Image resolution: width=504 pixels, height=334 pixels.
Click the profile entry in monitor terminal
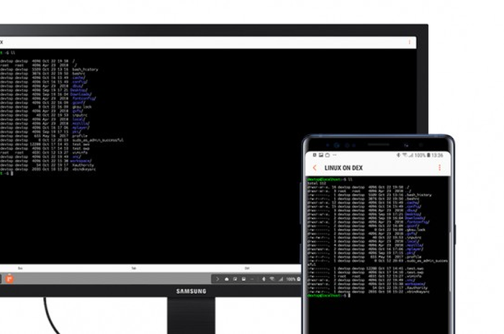click(x=79, y=136)
